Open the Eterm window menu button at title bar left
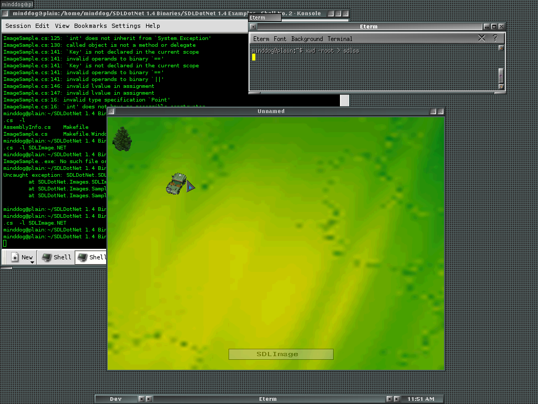Screen dimensions: 538x404 tap(253, 26)
